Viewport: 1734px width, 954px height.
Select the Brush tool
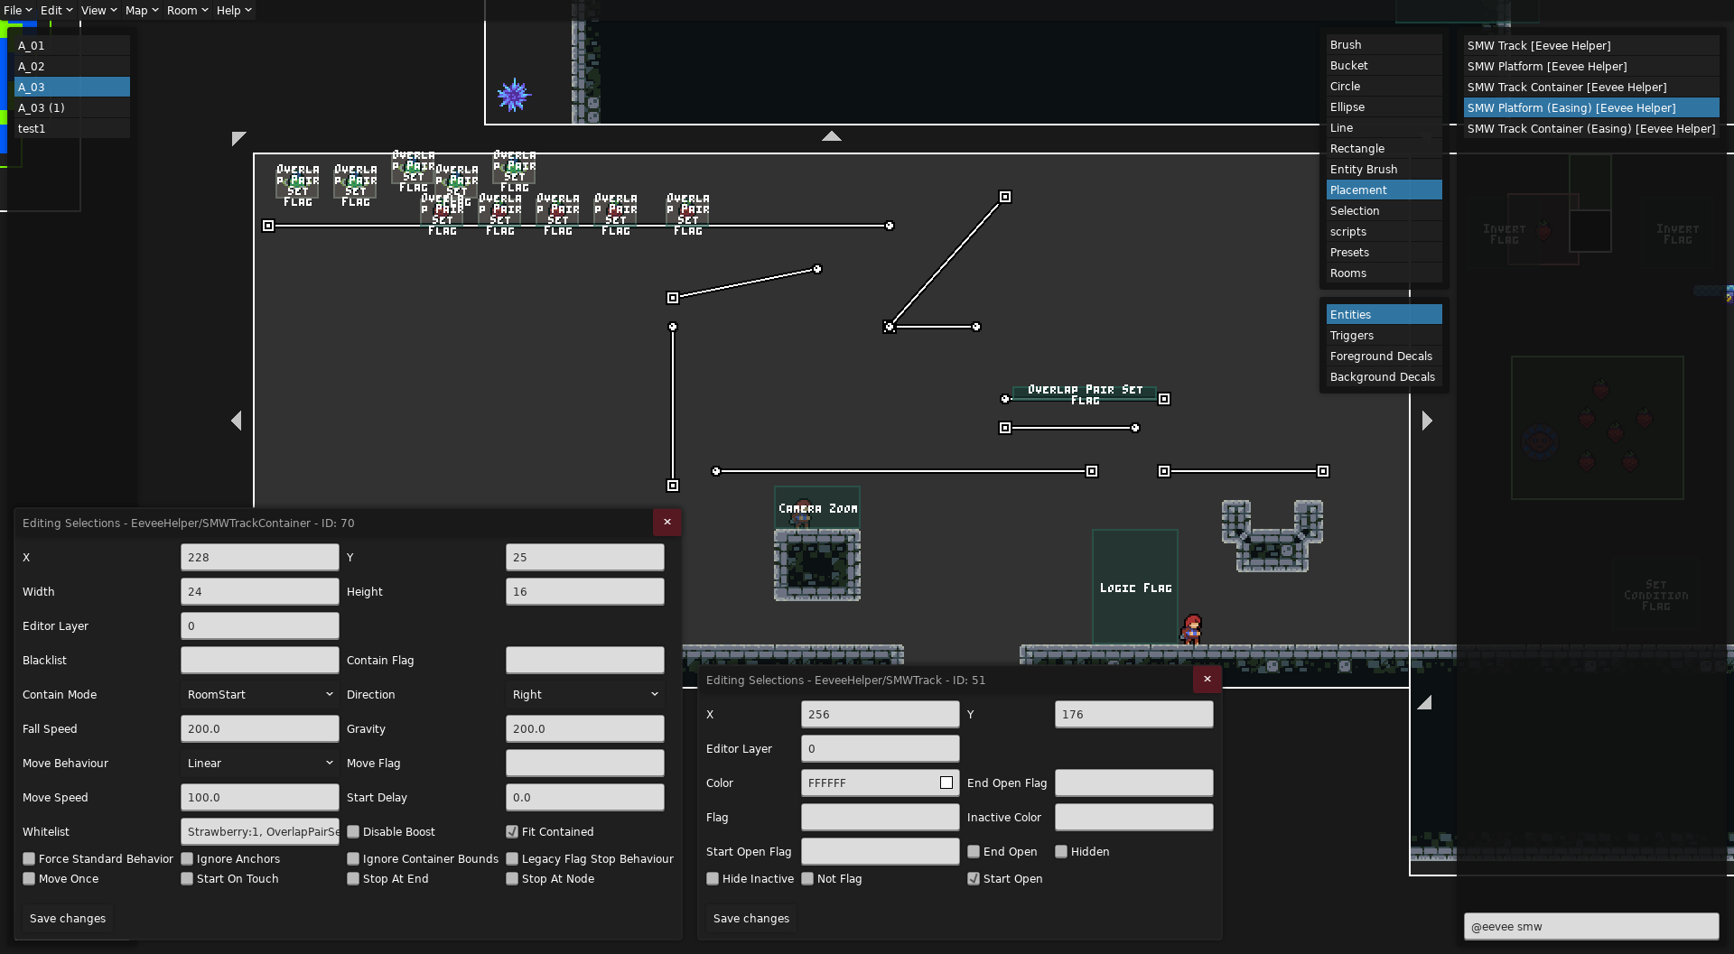point(1384,45)
